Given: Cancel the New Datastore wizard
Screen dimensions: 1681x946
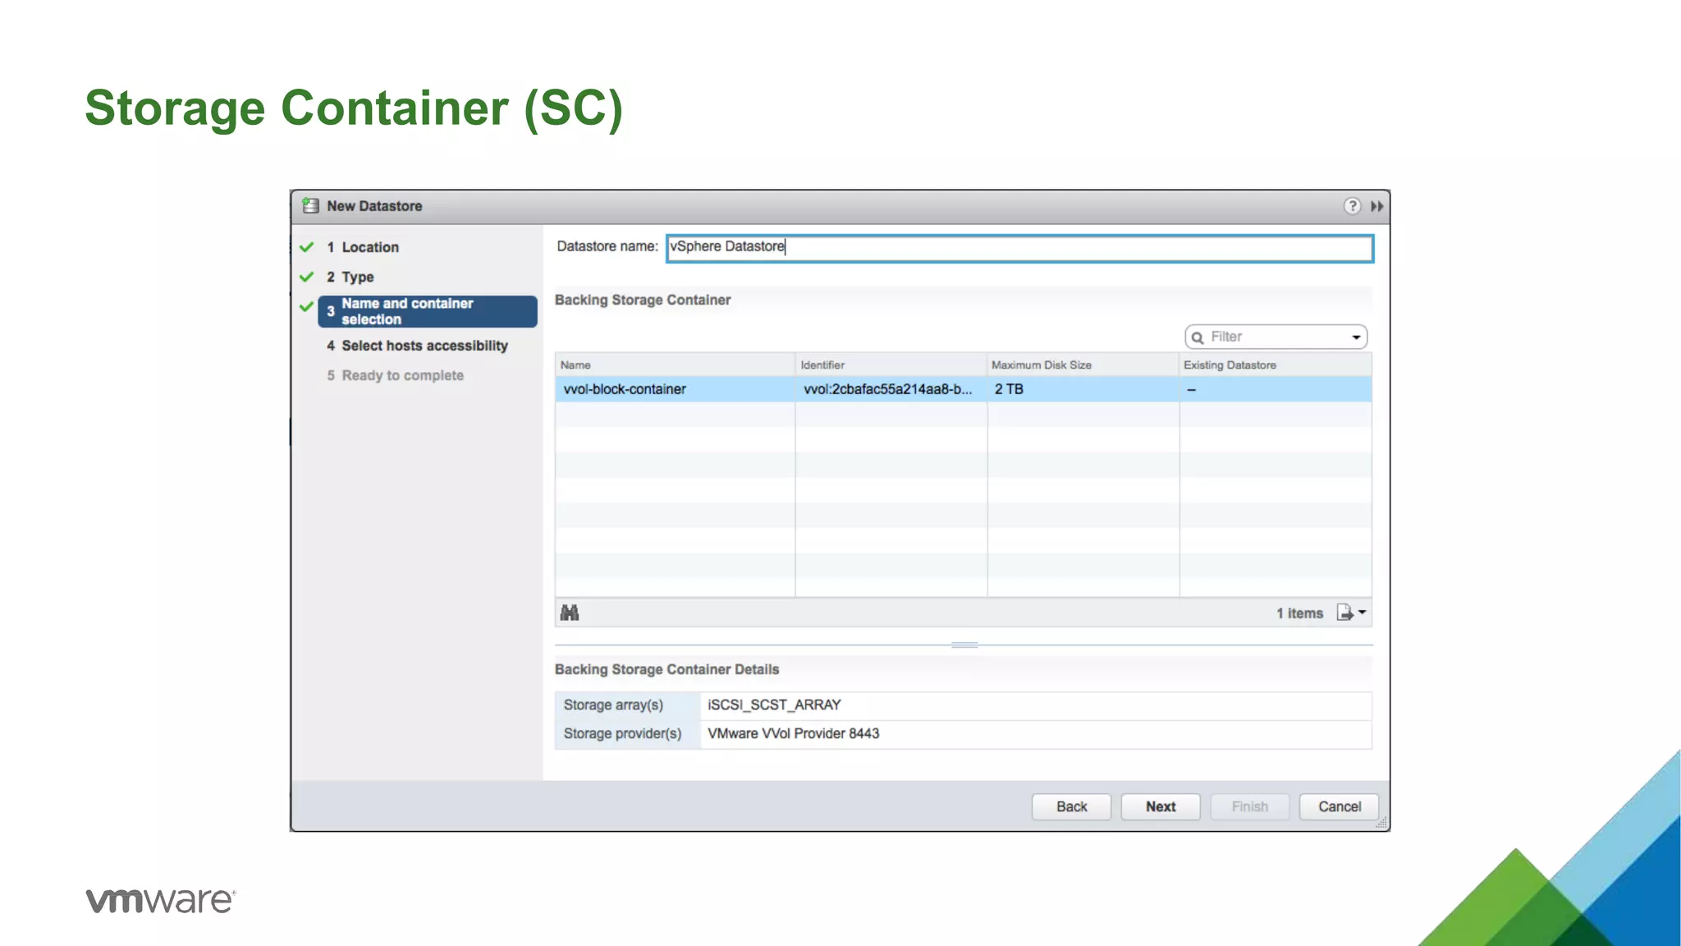Looking at the screenshot, I should (x=1339, y=806).
